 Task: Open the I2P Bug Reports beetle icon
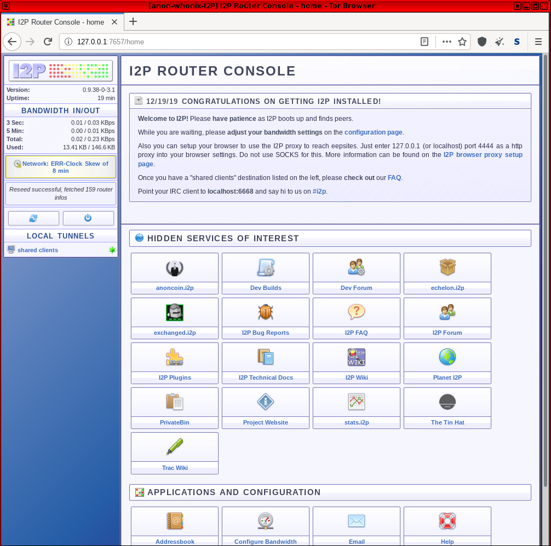point(265,313)
